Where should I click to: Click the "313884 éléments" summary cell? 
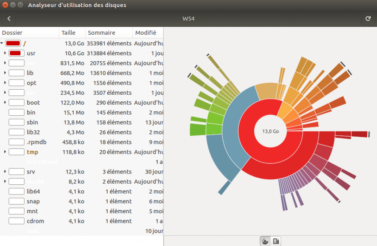tap(109, 53)
